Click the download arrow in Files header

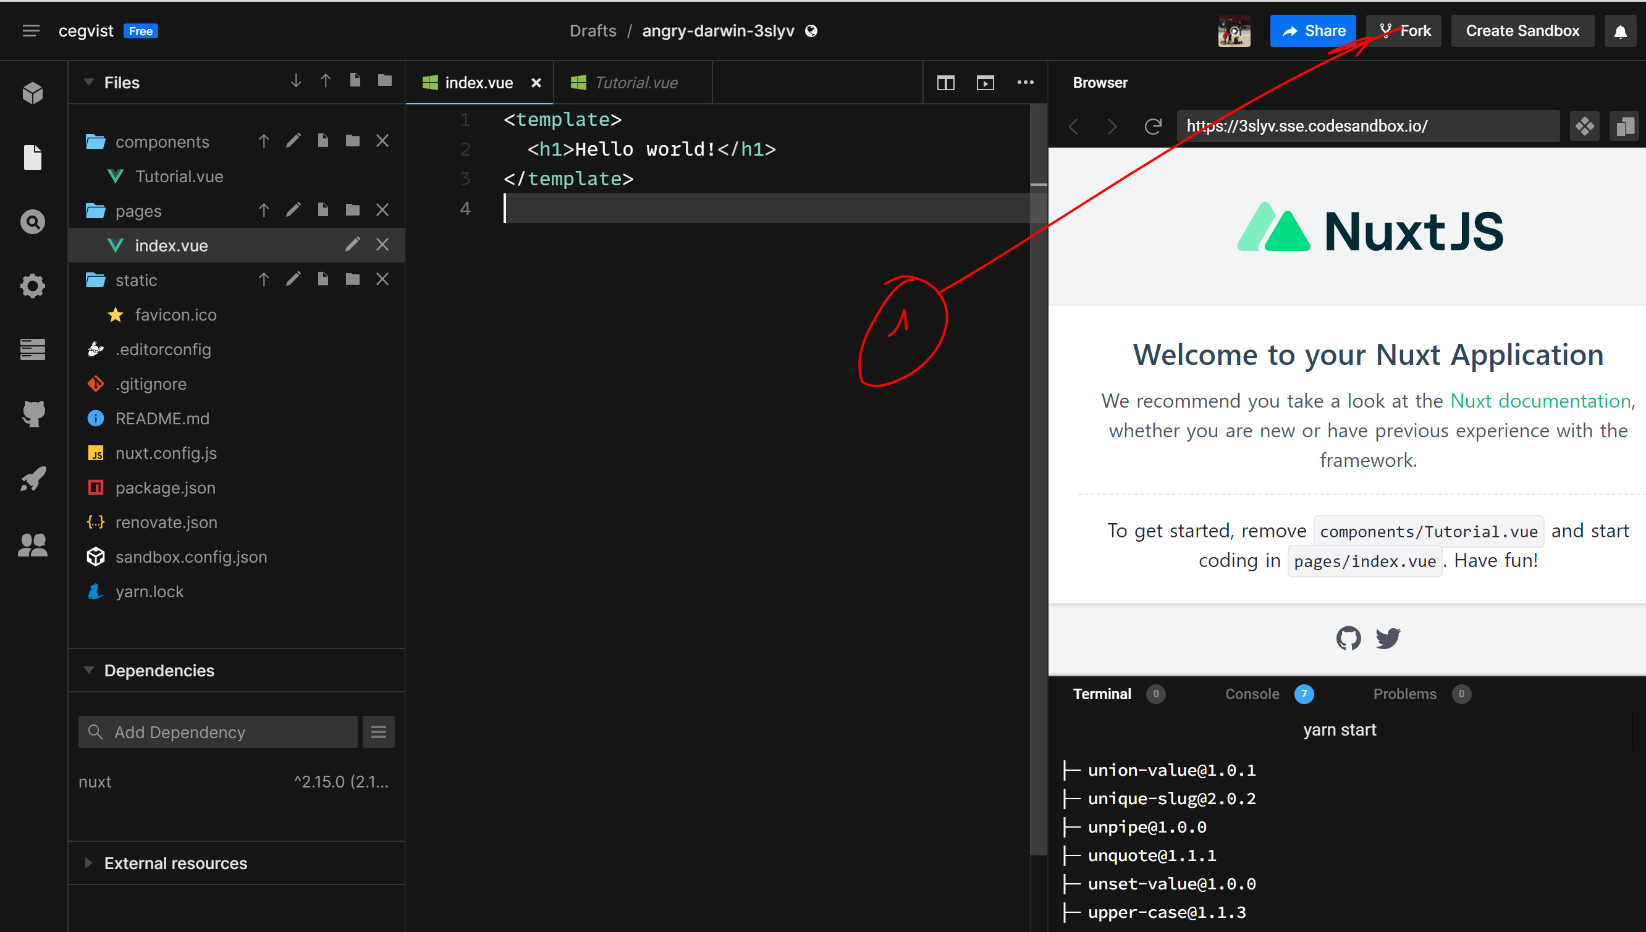click(296, 81)
